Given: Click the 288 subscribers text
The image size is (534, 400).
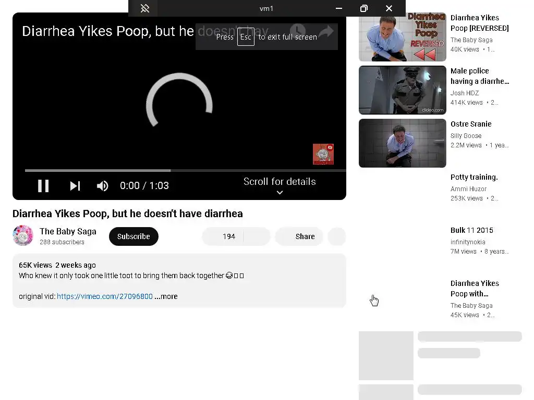Looking at the screenshot, I should (x=62, y=242).
